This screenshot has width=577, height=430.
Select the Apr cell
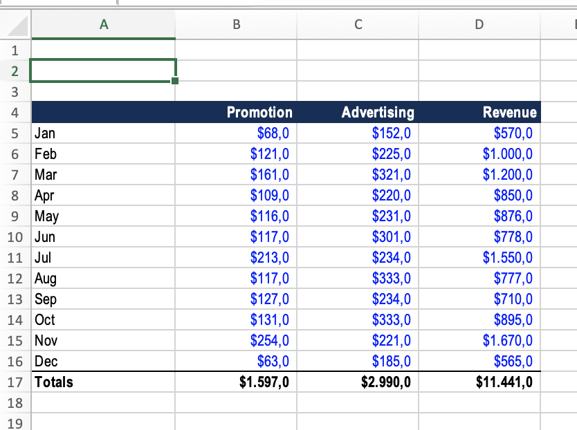pos(103,196)
